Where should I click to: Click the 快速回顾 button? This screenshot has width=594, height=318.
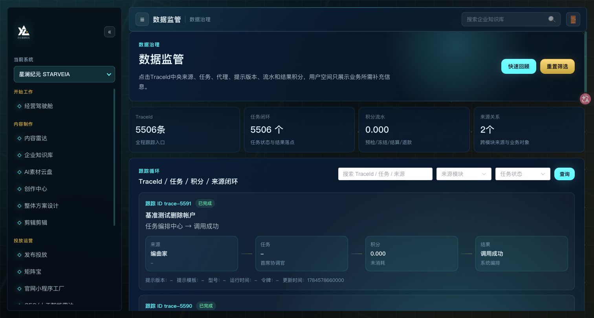519,66
